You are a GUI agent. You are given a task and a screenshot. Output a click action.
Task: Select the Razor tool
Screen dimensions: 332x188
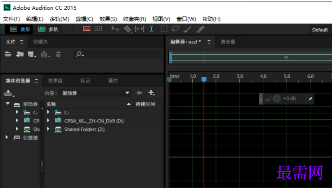point(127,29)
